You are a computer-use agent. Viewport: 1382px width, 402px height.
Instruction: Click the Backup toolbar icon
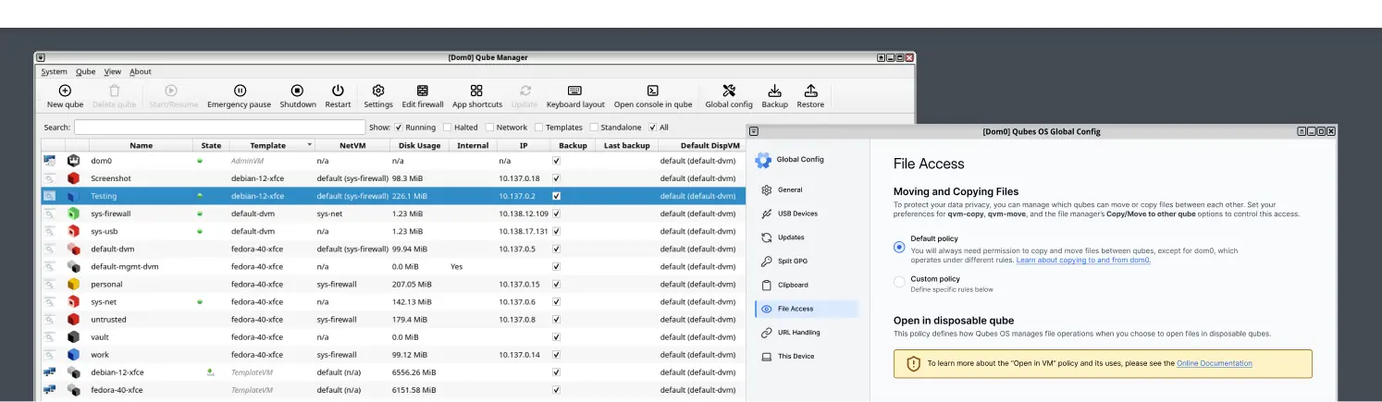774,91
